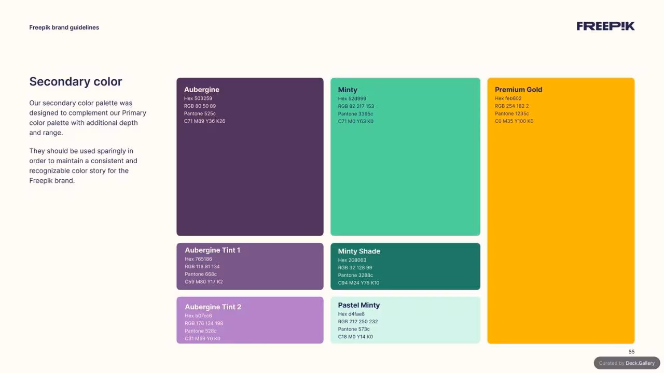664x373 pixels.
Task: Click 'C71 M89 Y36 K26' text
Action: (204, 121)
